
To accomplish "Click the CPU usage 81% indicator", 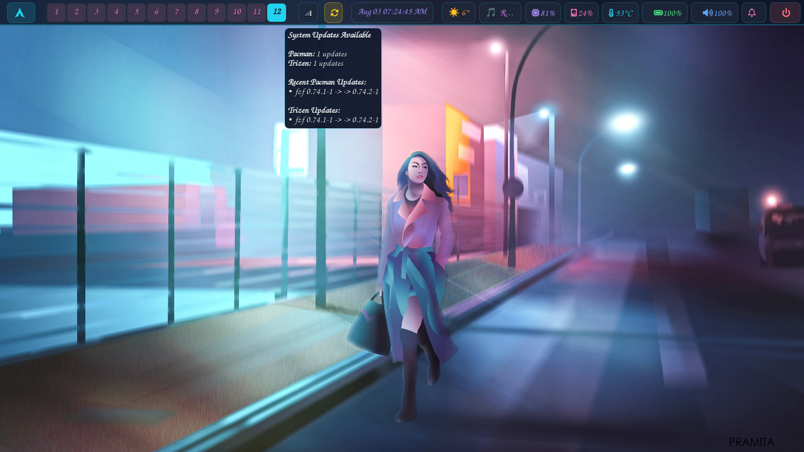I will (x=543, y=12).
